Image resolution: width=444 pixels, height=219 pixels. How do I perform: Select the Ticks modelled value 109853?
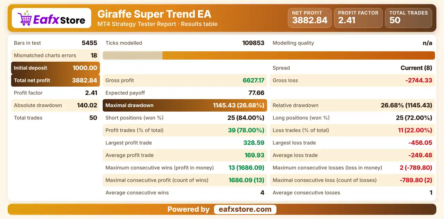tap(253, 43)
